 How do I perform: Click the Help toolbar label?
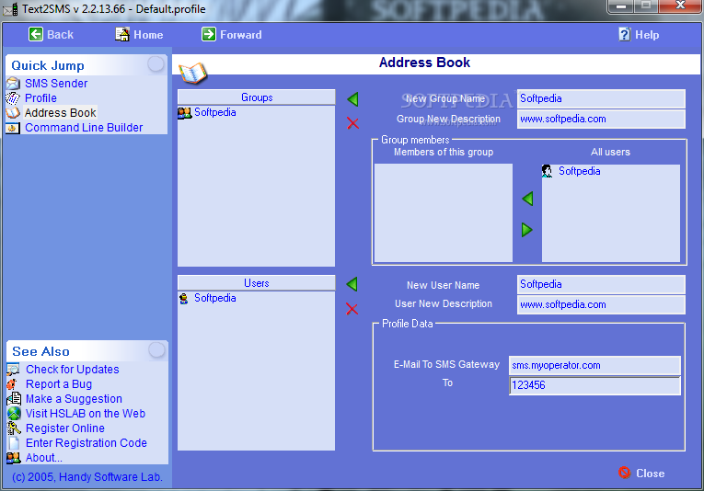click(647, 35)
